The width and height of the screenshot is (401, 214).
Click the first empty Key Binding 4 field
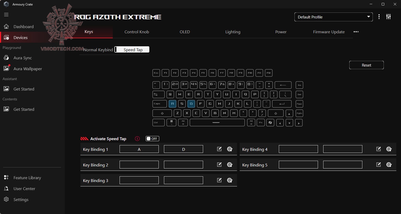click(x=298, y=149)
